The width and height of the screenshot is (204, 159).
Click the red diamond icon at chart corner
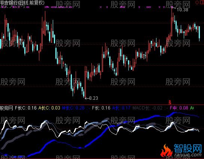point(197,2)
